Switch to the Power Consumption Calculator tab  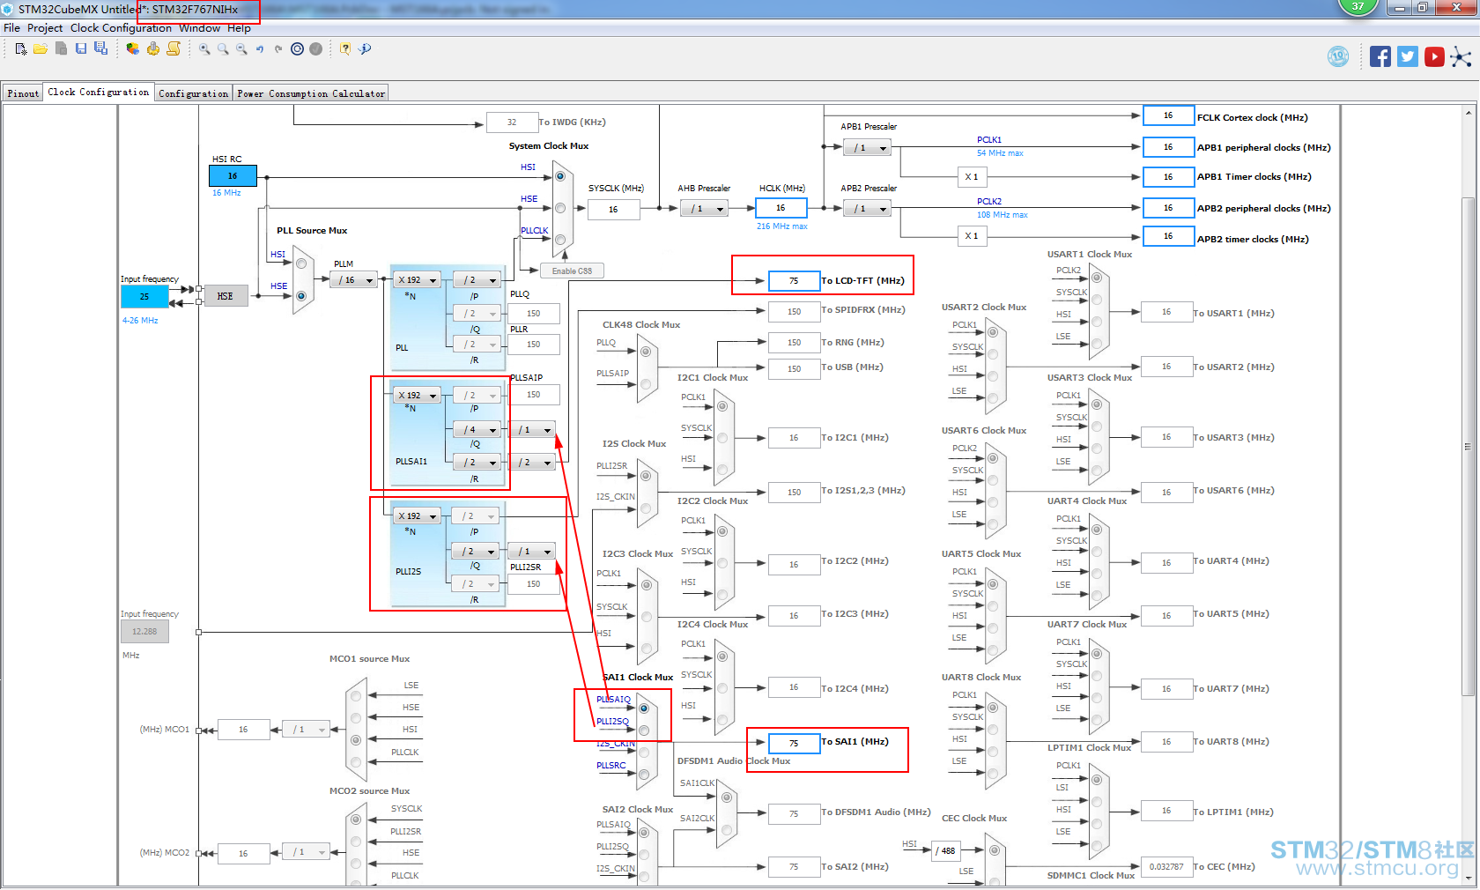click(311, 93)
